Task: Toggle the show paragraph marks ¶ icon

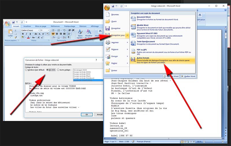Action: 69,37
